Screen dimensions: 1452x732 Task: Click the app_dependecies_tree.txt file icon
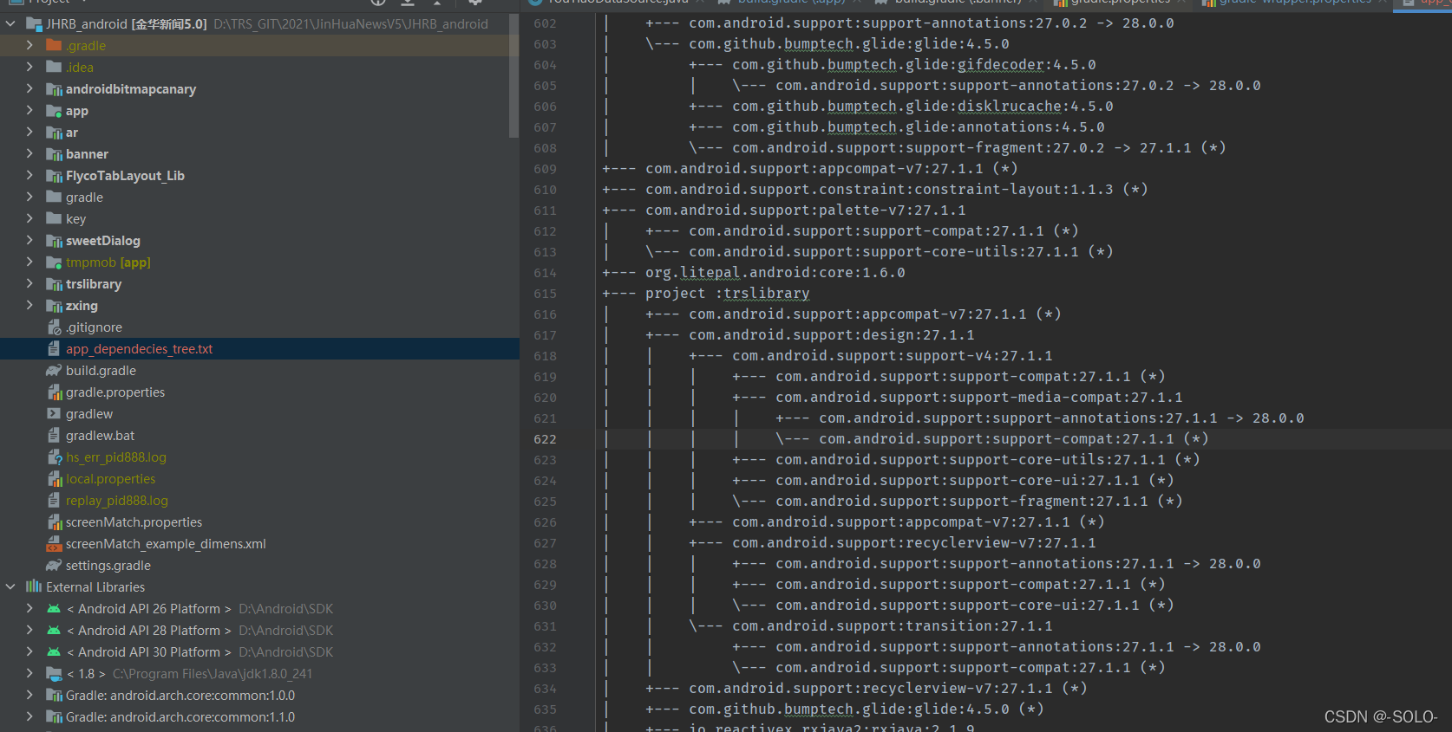point(54,348)
